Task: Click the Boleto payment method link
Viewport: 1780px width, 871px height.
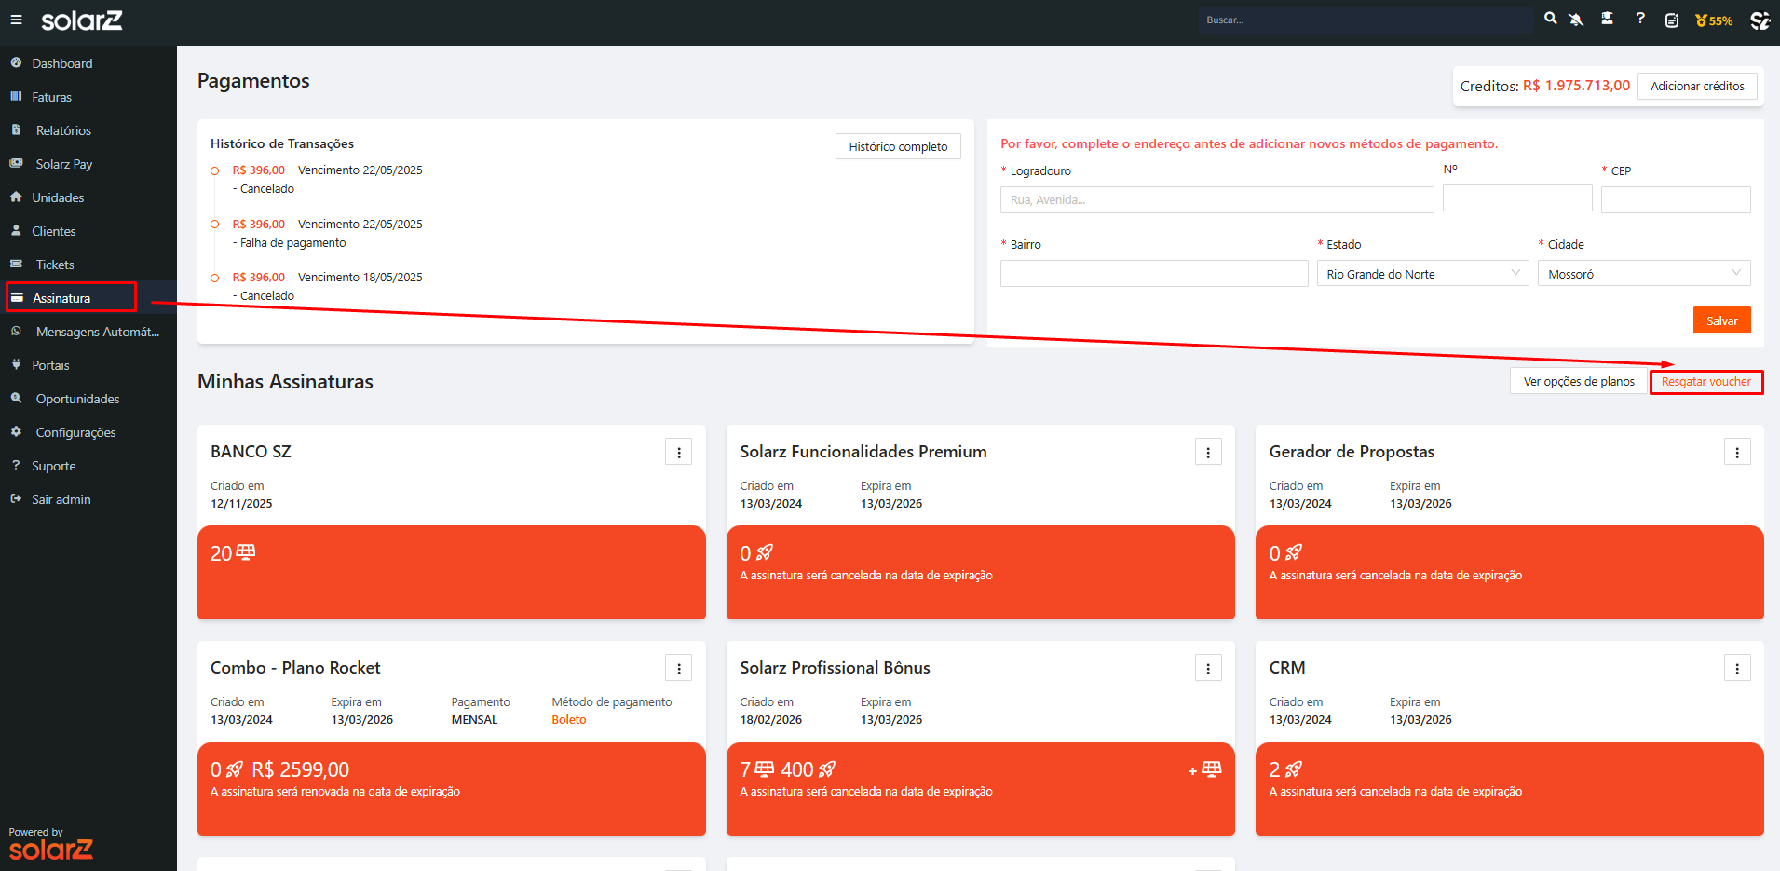Action: point(568,720)
